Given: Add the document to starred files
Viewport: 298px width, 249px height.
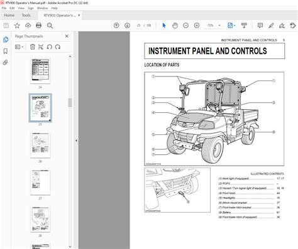Looking at the screenshot, I should [x=17, y=26].
